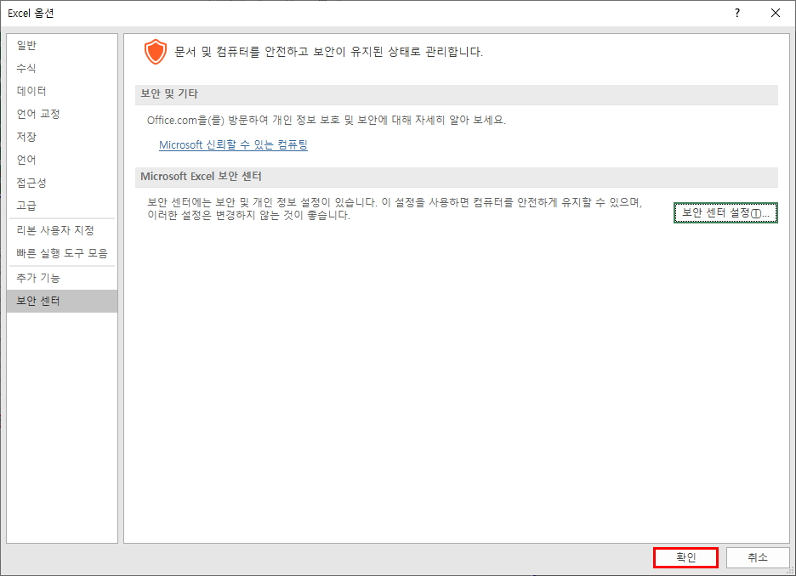Select the 일반 category in sidebar
Viewport: 796px width, 576px height.
click(62, 45)
